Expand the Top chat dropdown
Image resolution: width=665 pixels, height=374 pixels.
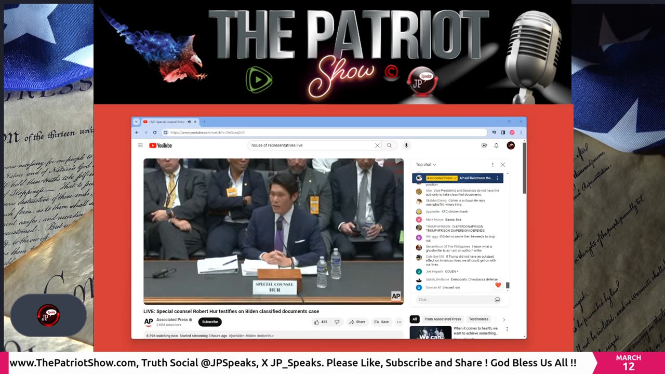click(x=425, y=165)
